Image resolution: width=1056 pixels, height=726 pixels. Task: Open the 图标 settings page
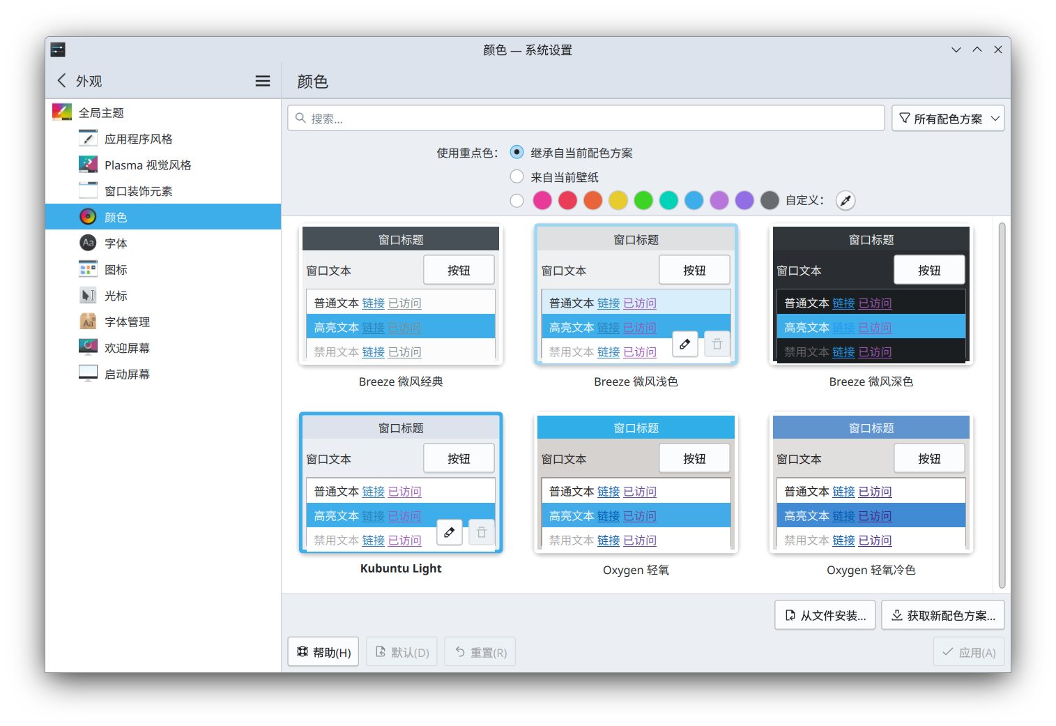point(163,269)
